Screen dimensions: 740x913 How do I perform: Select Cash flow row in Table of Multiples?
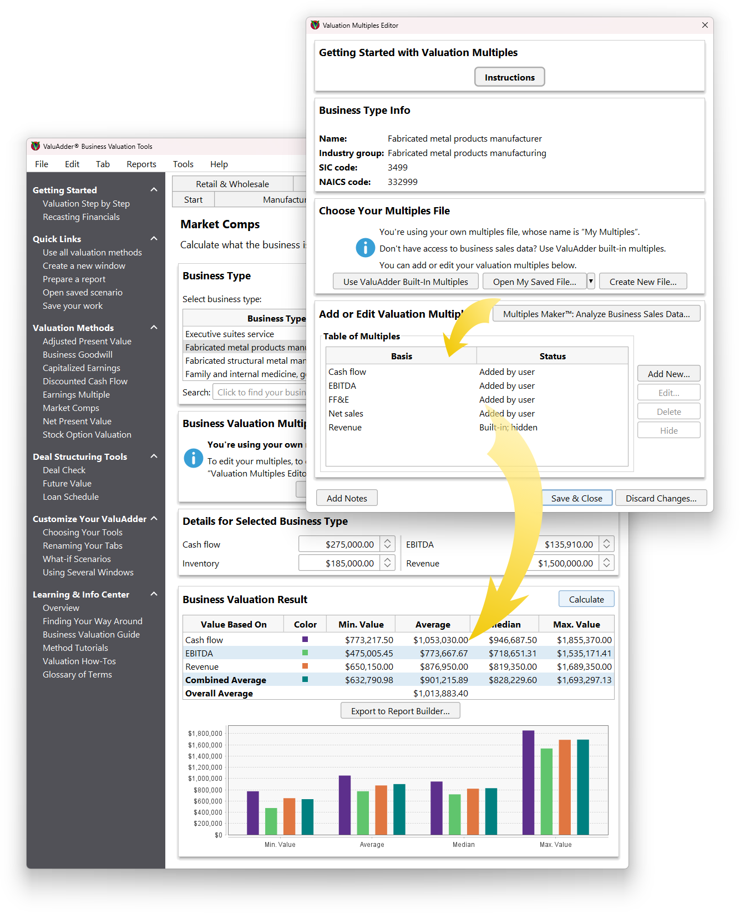point(477,372)
